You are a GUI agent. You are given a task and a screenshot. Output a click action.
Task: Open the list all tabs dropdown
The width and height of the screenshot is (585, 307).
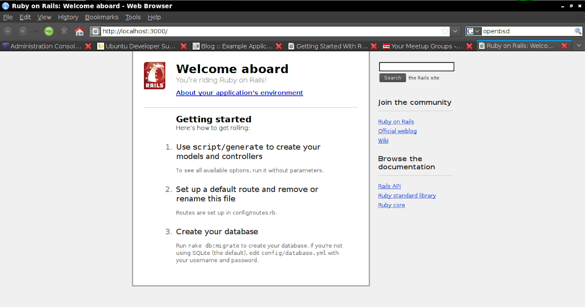(x=579, y=46)
